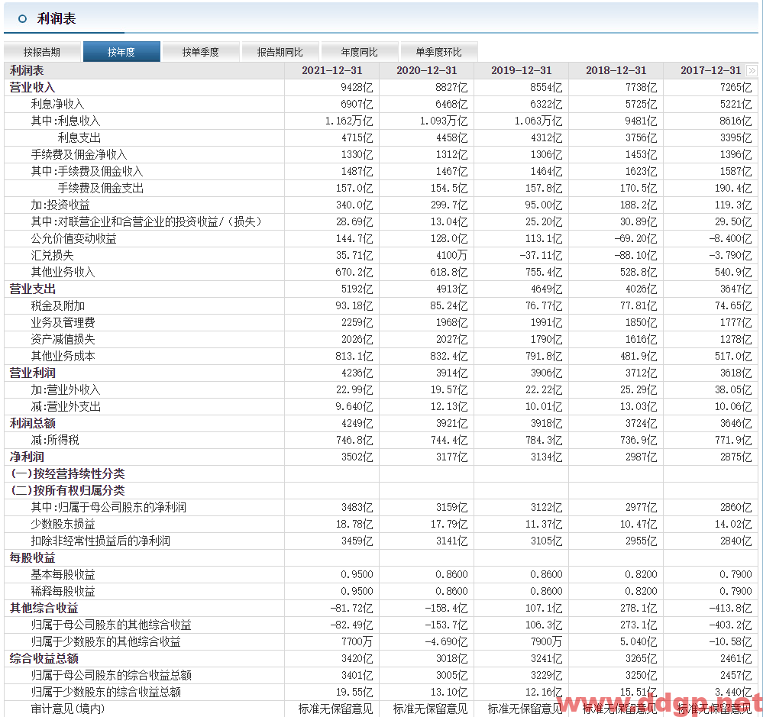Click the 2019 其他综合收益 value 107.1亿
Image resolution: width=763 pixels, height=717 pixels.
pos(544,608)
